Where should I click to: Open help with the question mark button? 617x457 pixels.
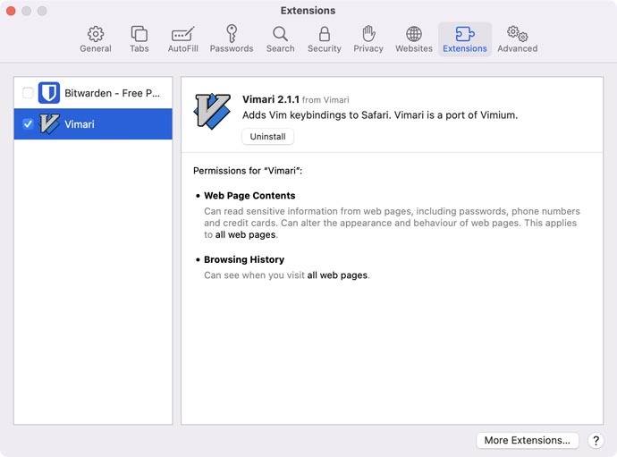[x=596, y=440]
